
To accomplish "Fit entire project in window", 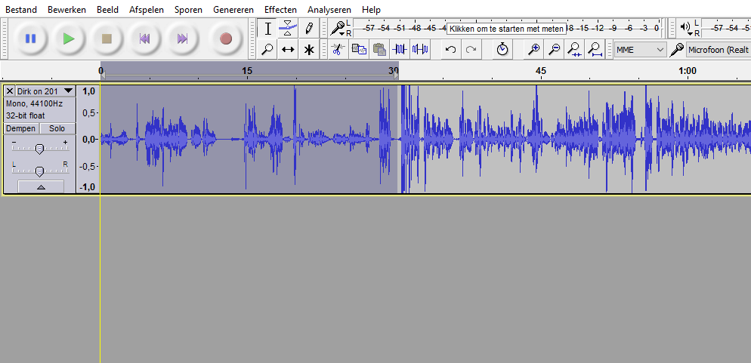I will pyautogui.click(x=595, y=49).
